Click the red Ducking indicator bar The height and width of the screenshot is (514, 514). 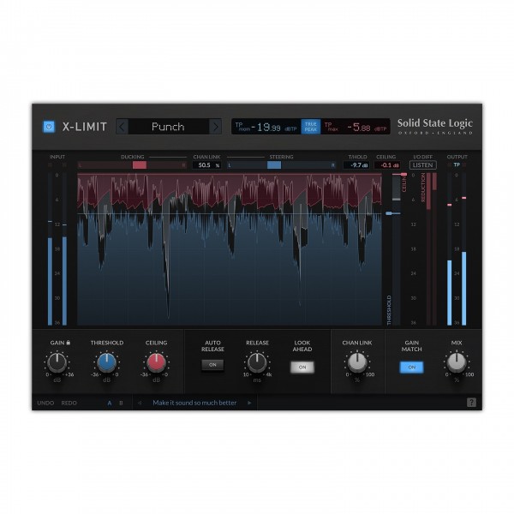(x=140, y=165)
